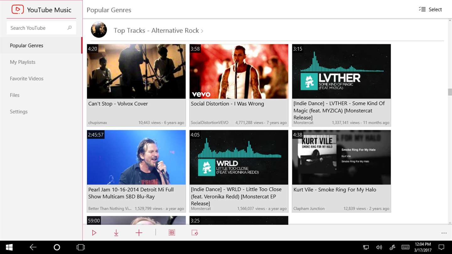The image size is (452, 254).
Task: Open Task View on taskbar
Action: pyautogui.click(x=81, y=247)
